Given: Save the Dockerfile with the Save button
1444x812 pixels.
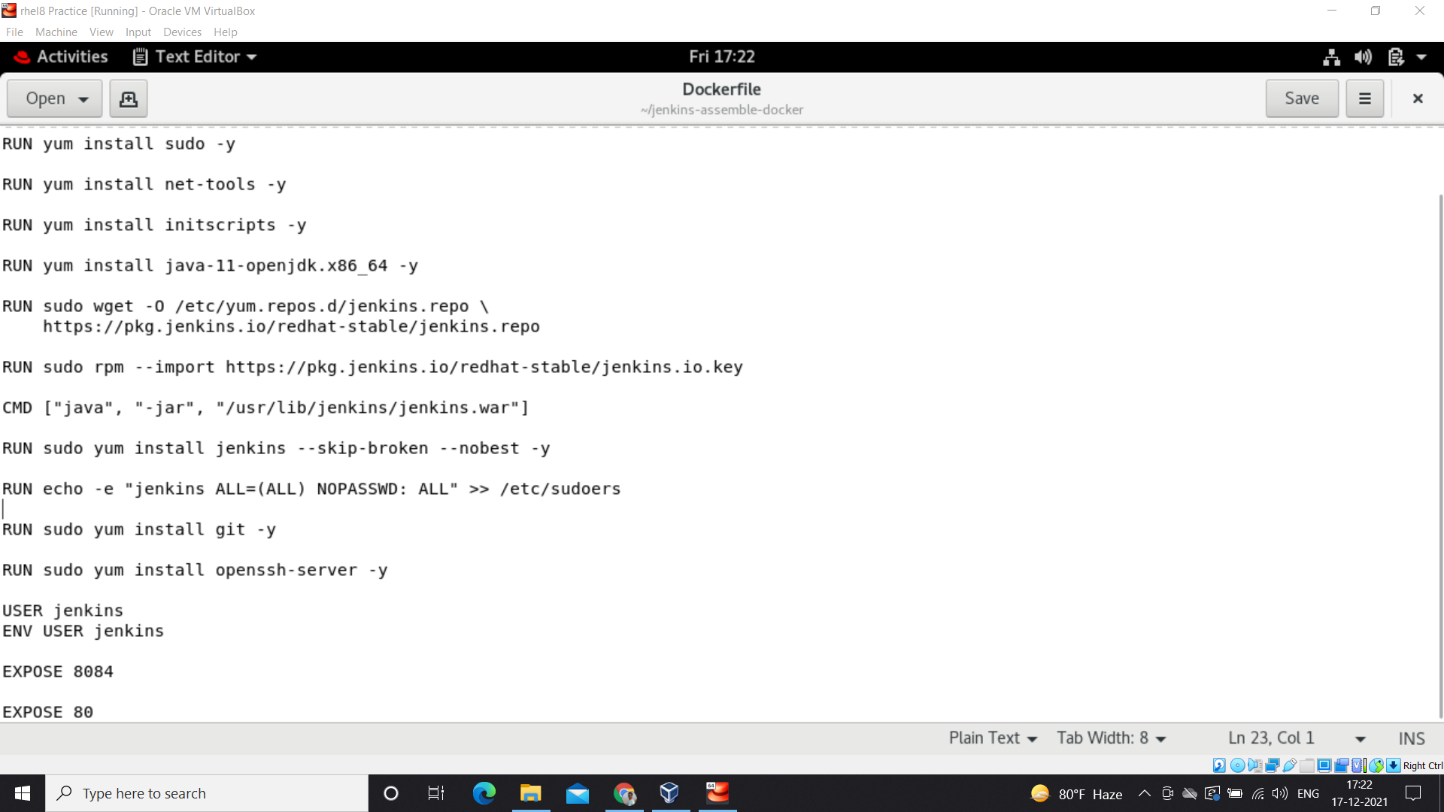Looking at the screenshot, I should (1302, 98).
